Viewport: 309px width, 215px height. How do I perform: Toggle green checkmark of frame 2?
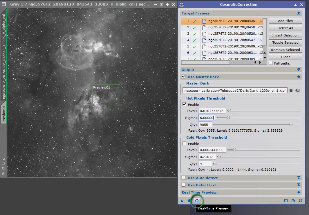194,28
